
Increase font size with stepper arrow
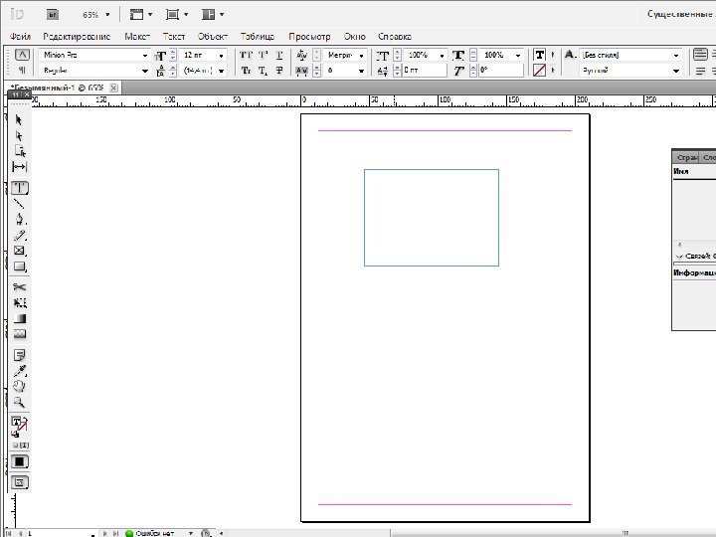[x=173, y=52]
